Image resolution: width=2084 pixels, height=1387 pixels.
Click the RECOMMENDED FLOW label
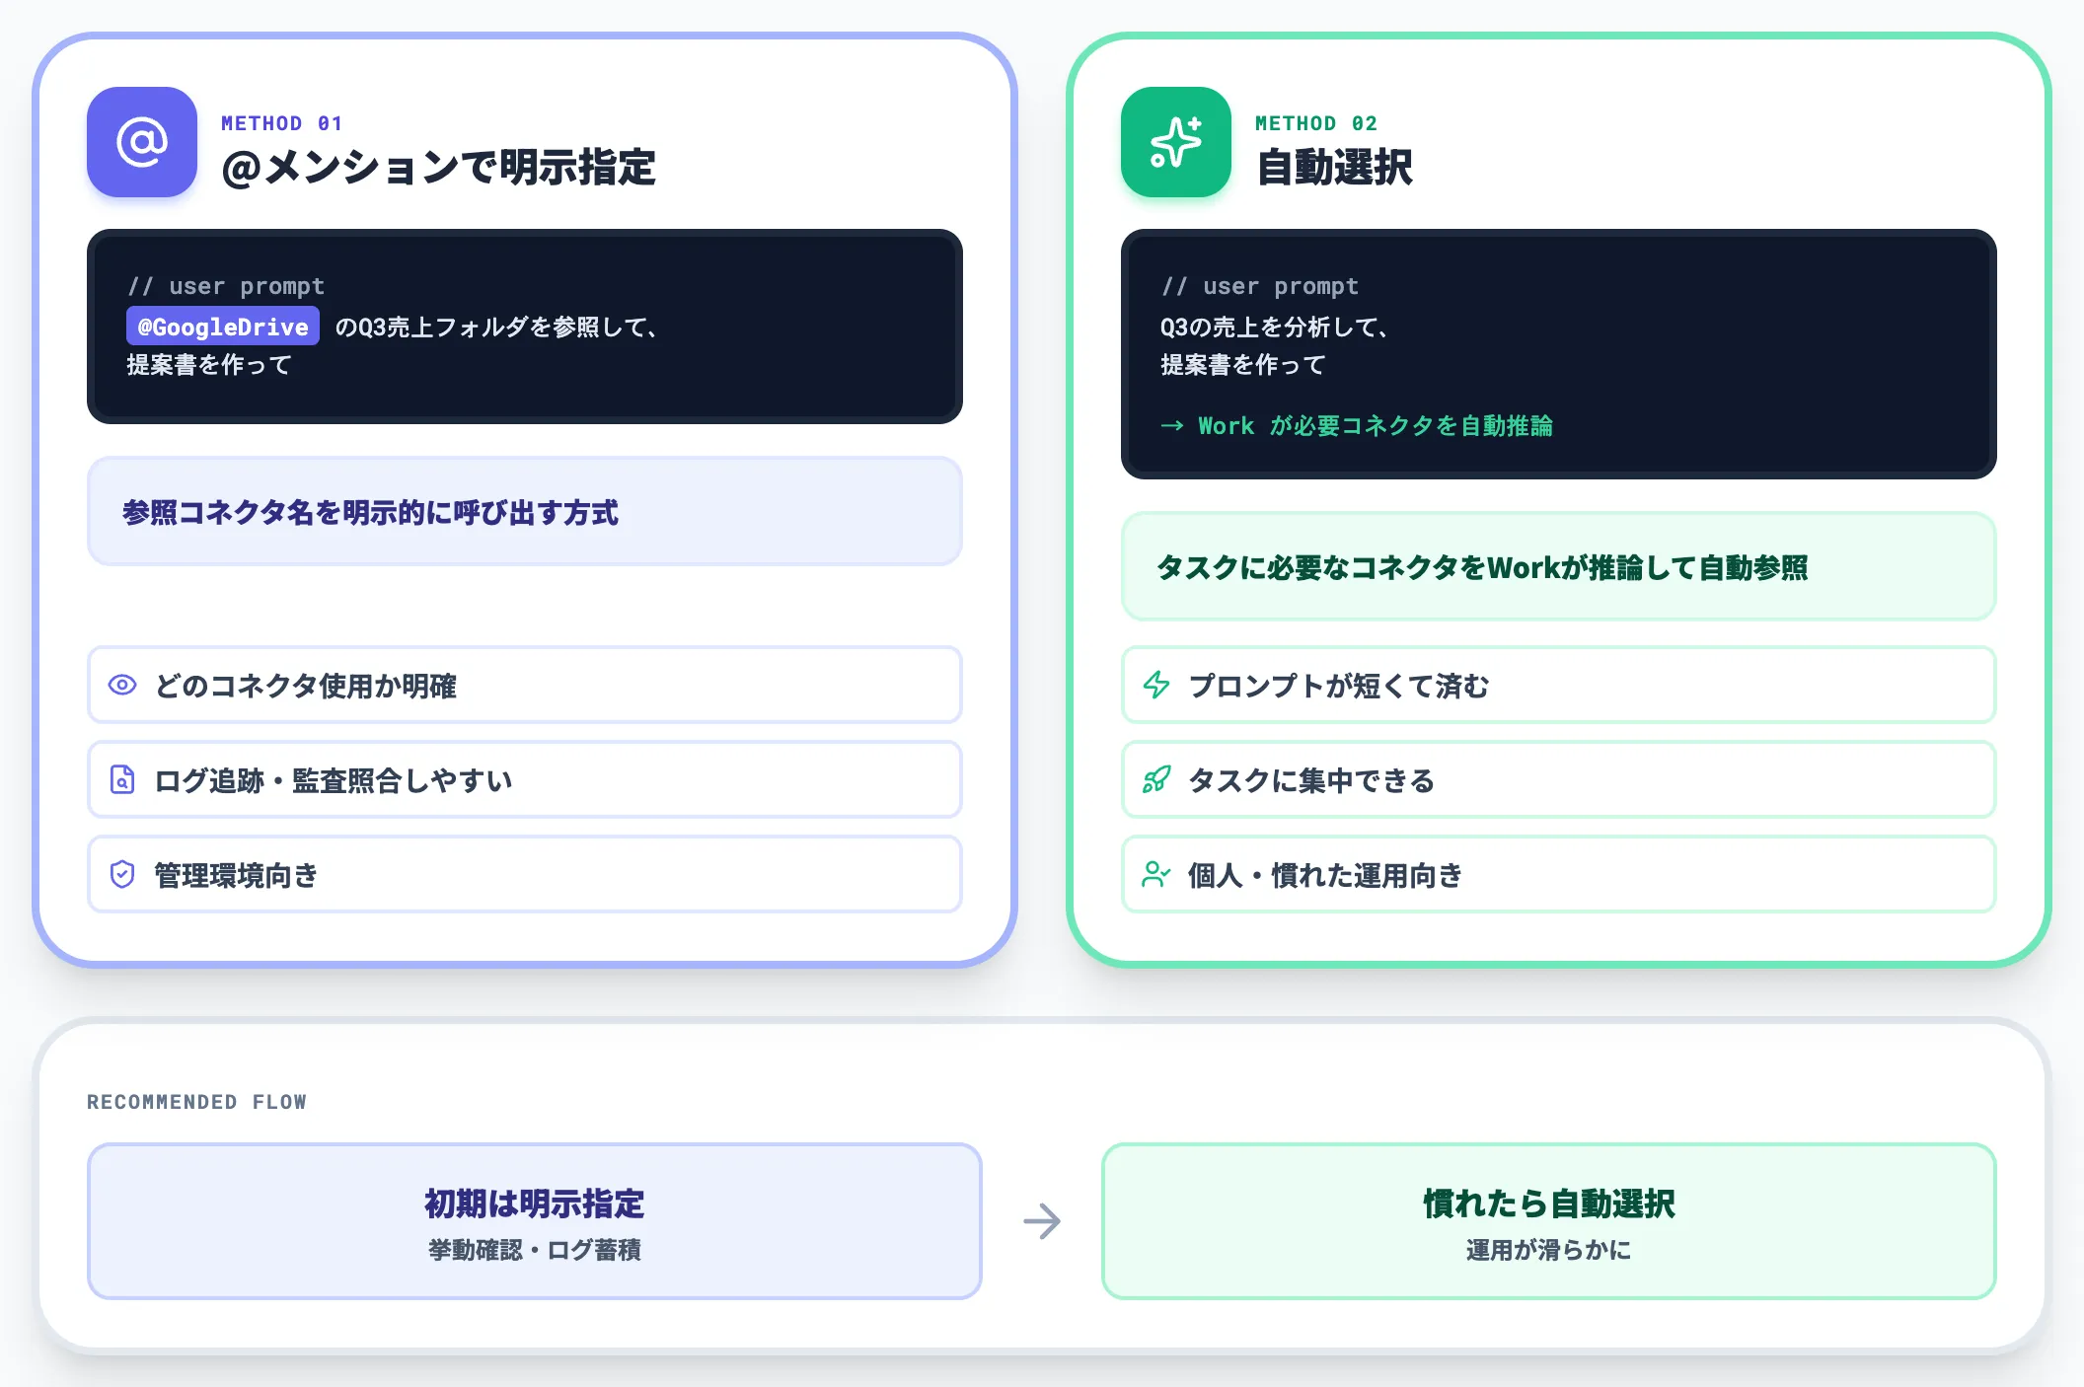(x=196, y=1102)
